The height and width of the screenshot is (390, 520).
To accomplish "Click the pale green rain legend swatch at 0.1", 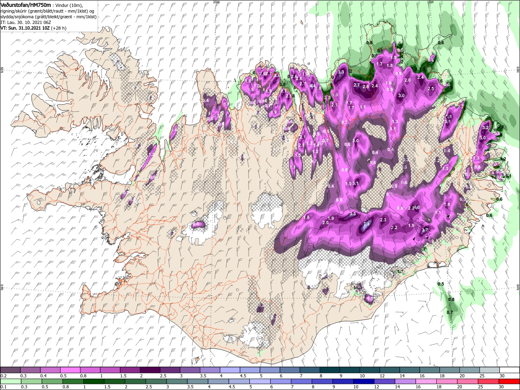I will [11, 381].
